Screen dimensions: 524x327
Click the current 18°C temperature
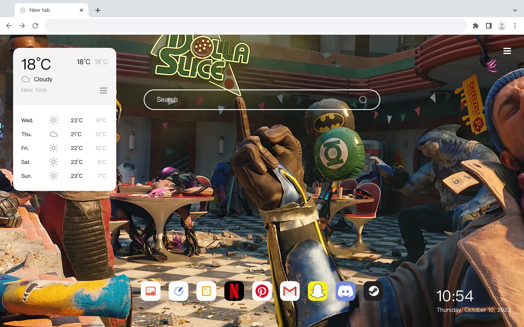tap(36, 64)
